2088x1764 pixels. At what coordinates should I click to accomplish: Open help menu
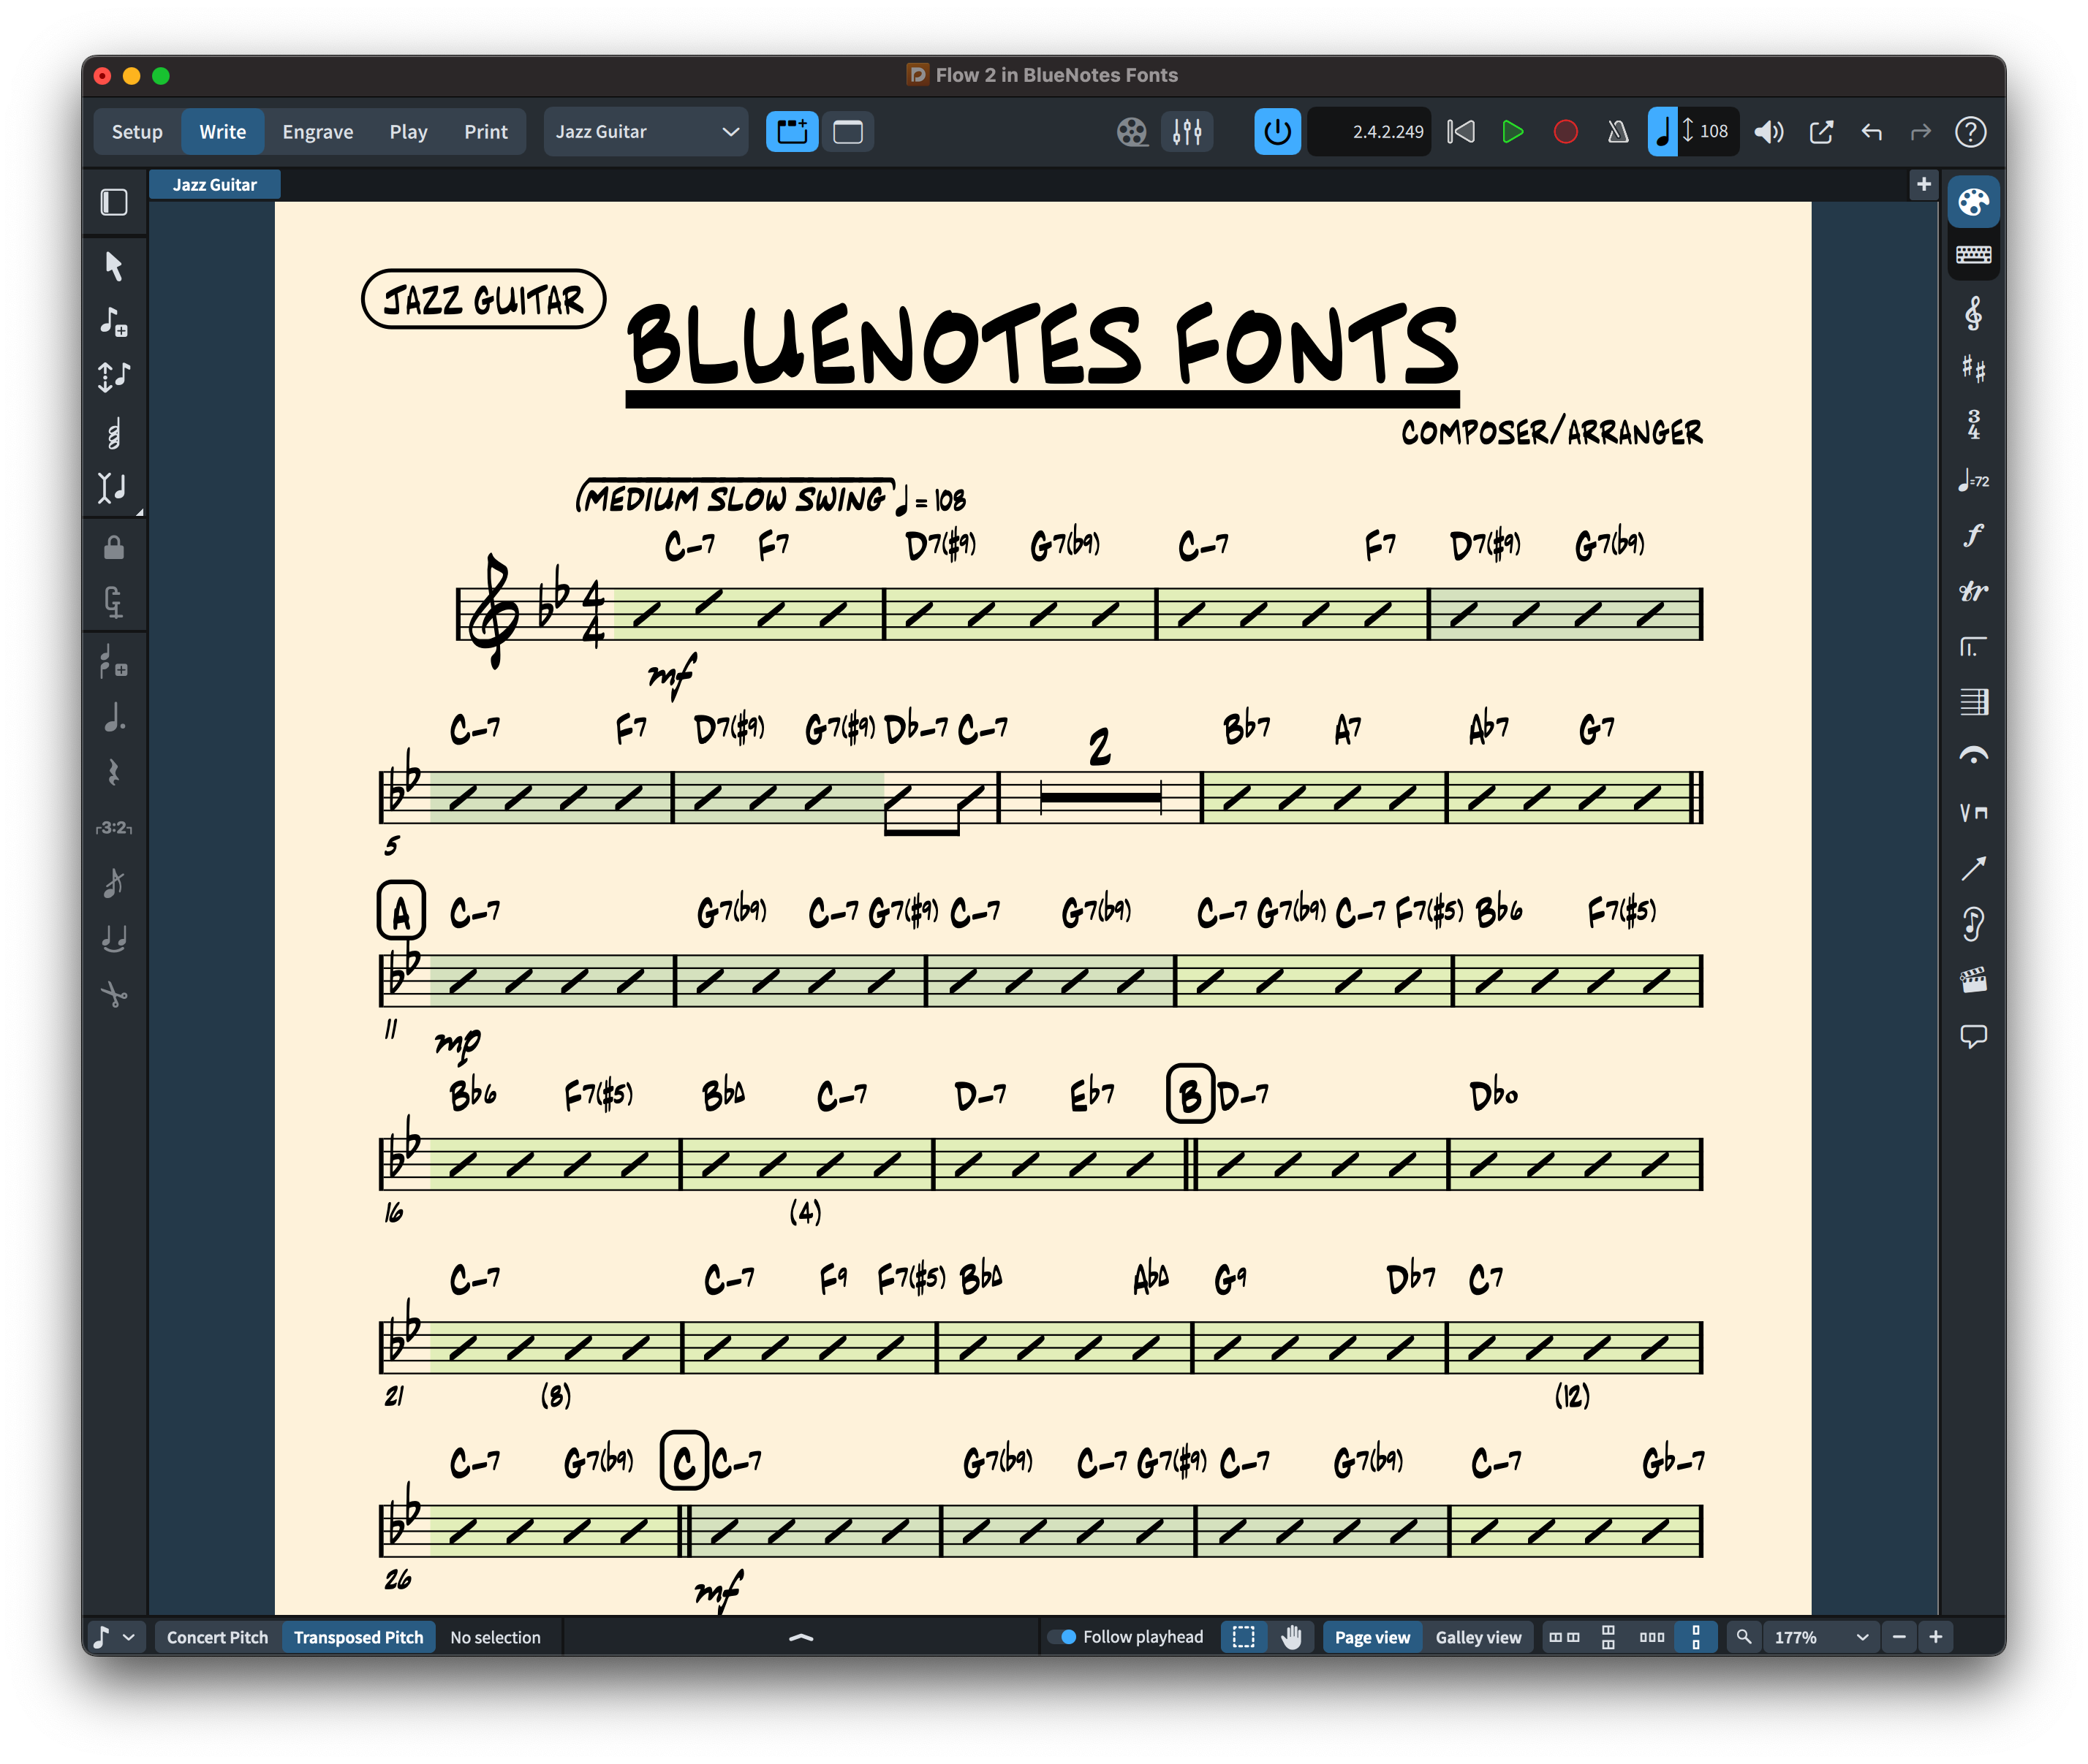[x=1970, y=131]
